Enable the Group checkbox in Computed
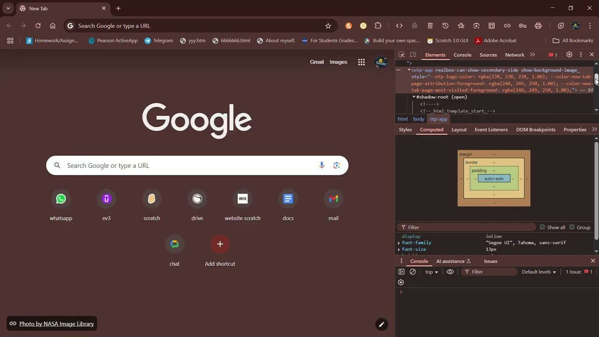The image size is (599, 337). pyautogui.click(x=572, y=227)
